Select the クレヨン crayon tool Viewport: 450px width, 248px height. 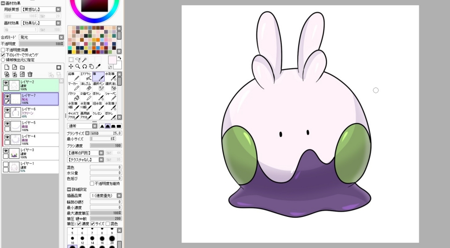click(98, 115)
